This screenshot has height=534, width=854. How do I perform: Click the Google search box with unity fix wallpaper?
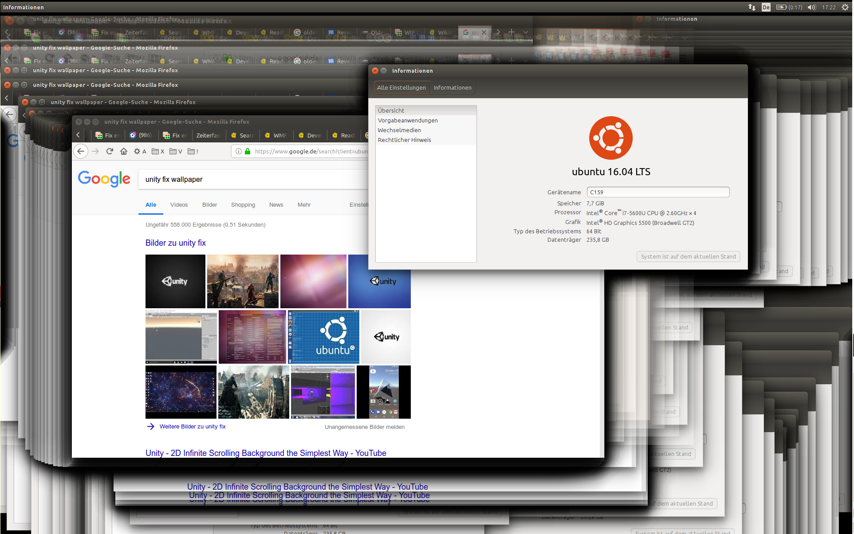pyautogui.click(x=253, y=179)
